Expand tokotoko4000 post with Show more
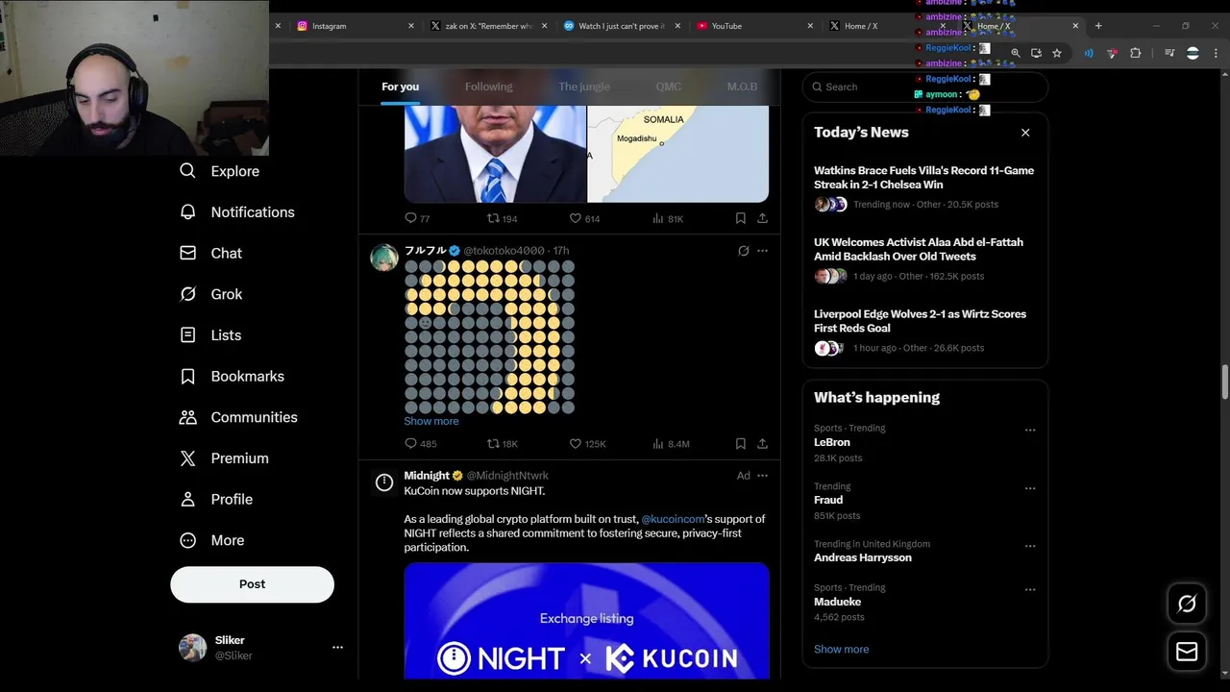Image resolution: width=1230 pixels, height=692 pixels. pyautogui.click(x=431, y=421)
